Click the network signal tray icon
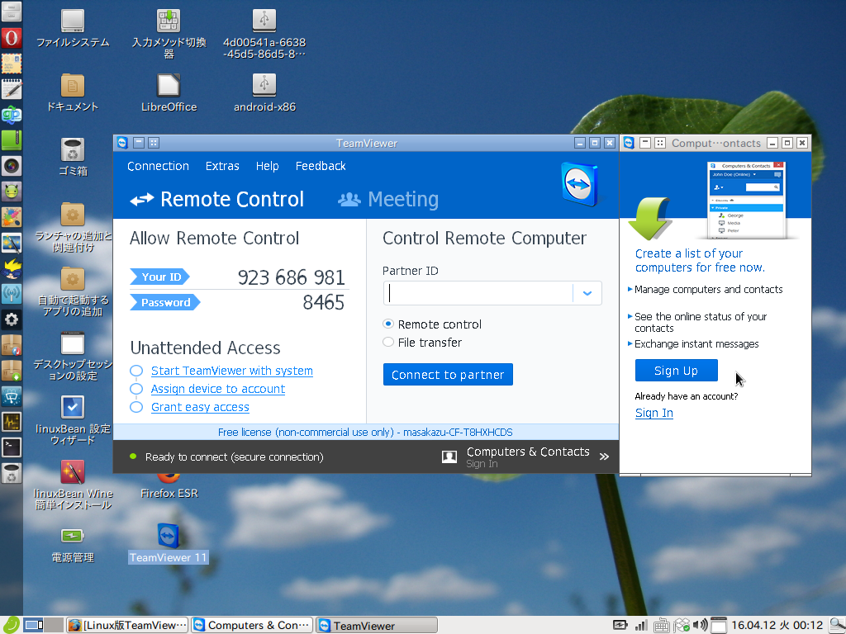Viewport: 846px width, 634px height. [x=641, y=625]
